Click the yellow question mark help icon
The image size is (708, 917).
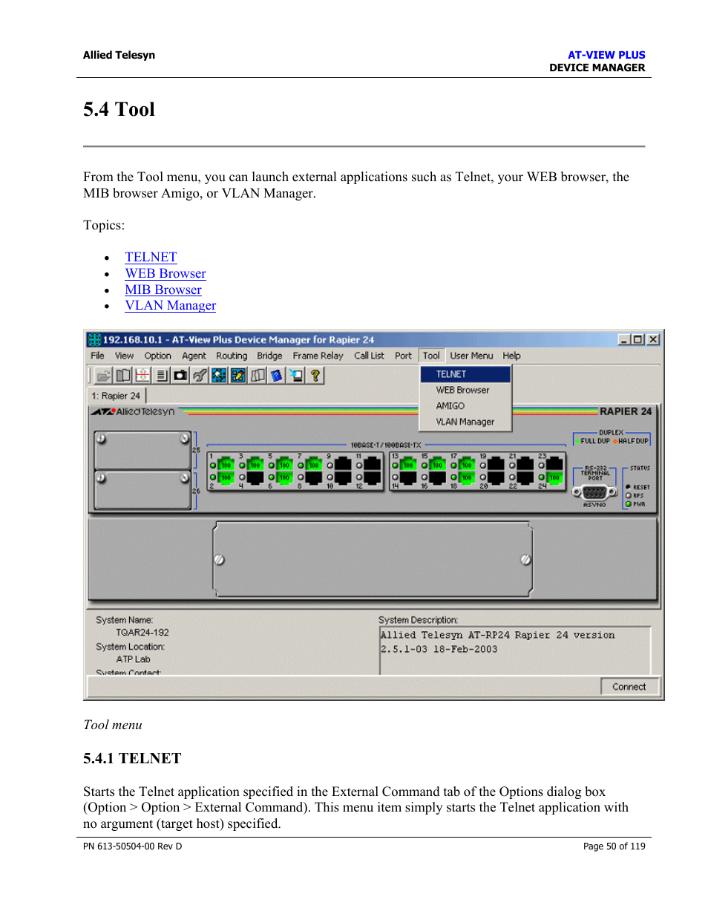coord(315,376)
